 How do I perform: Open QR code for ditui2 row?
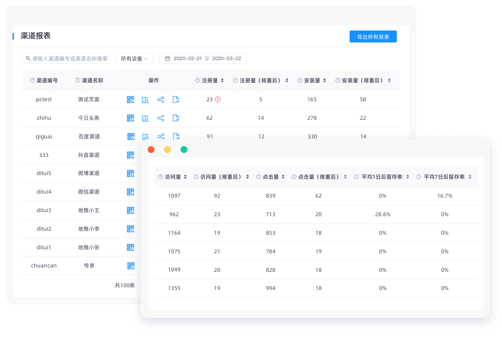pyautogui.click(x=130, y=229)
